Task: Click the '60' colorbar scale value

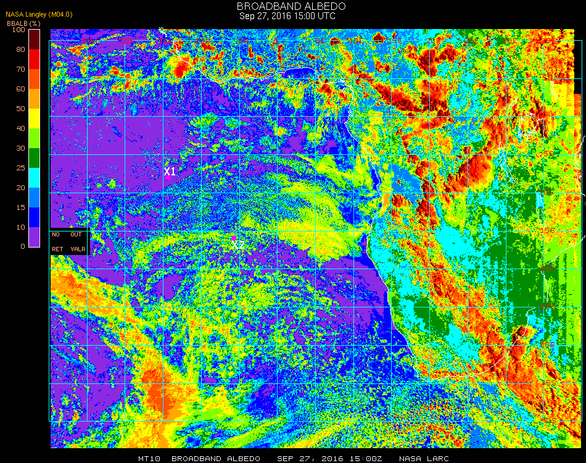Action: click(x=20, y=89)
